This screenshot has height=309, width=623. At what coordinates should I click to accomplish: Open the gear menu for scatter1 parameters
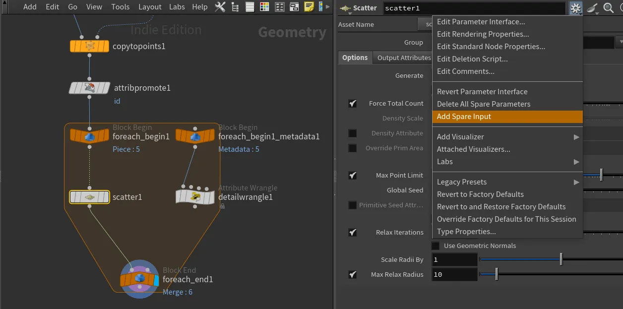tap(576, 8)
